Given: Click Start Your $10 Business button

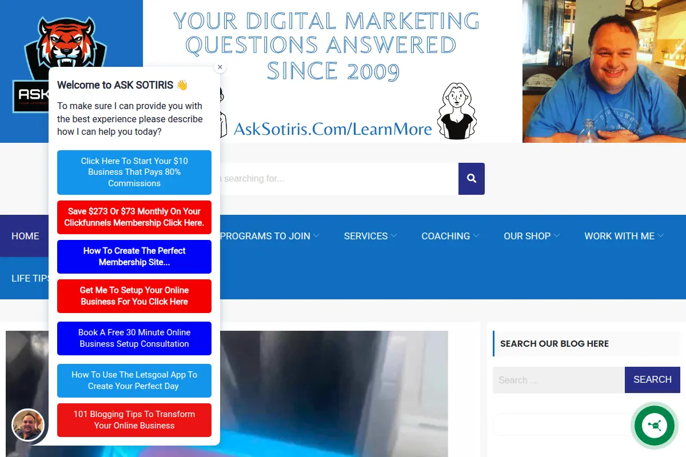Looking at the screenshot, I should coord(134,172).
